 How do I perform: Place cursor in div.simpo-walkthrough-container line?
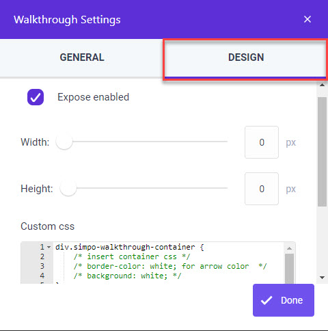click(130, 247)
